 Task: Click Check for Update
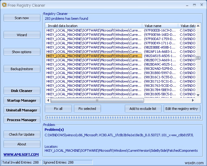click(x=22, y=134)
